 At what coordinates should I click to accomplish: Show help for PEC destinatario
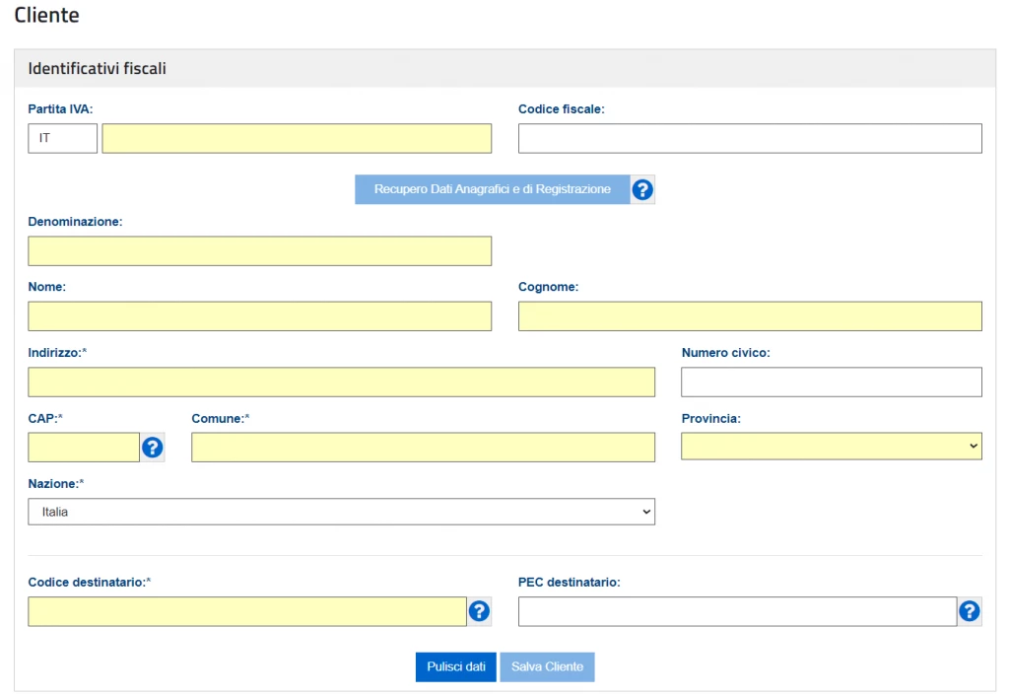(x=970, y=611)
